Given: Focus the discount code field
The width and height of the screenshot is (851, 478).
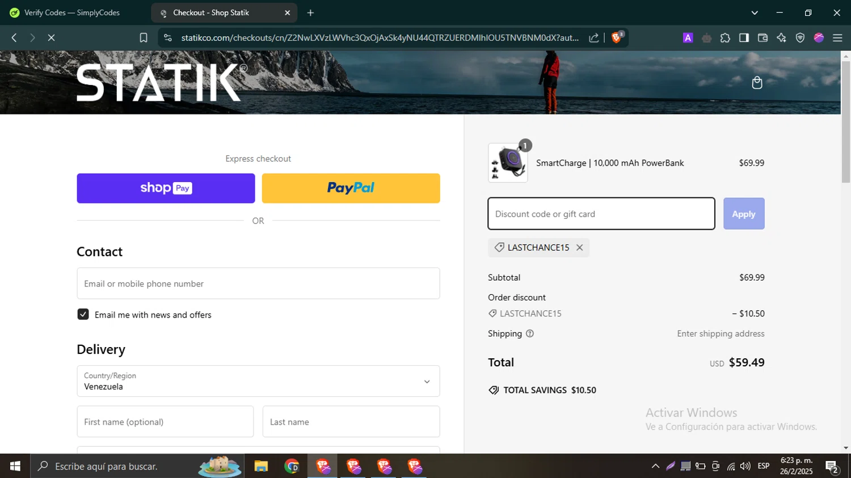Looking at the screenshot, I should [x=601, y=214].
